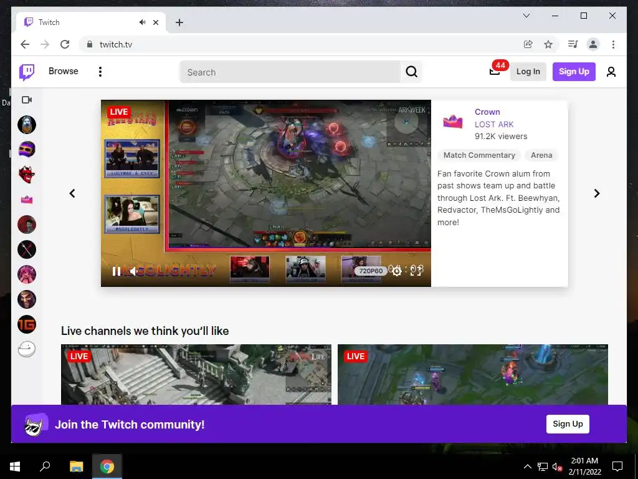
Task: Open the network status tray icon
Action: click(543, 467)
